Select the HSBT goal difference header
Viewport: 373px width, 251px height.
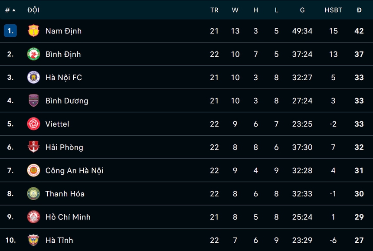(x=333, y=10)
